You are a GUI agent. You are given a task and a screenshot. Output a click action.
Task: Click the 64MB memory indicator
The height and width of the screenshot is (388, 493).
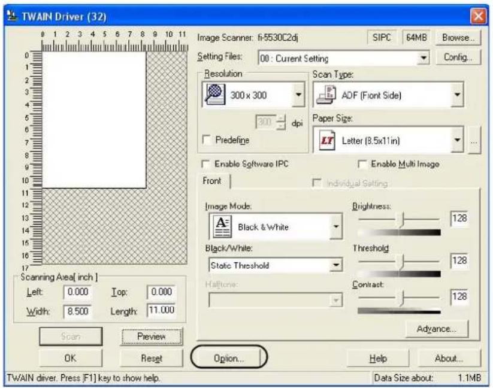pyautogui.click(x=416, y=37)
